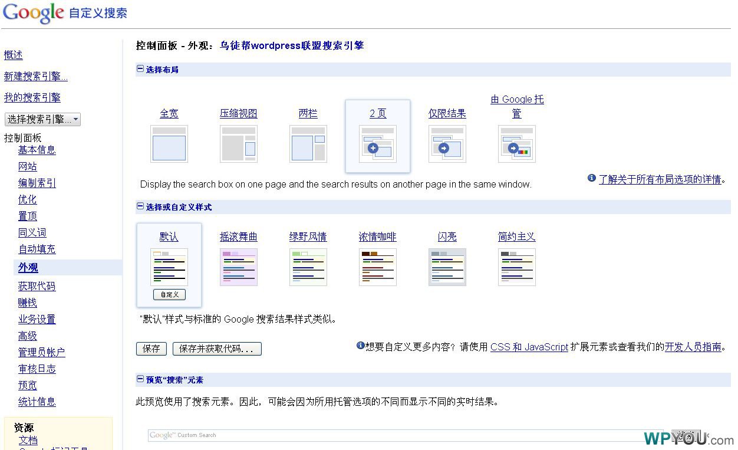Select the 两栏 layout thumbnail icon
The width and height of the screenshot is (738, 450).
308,144
